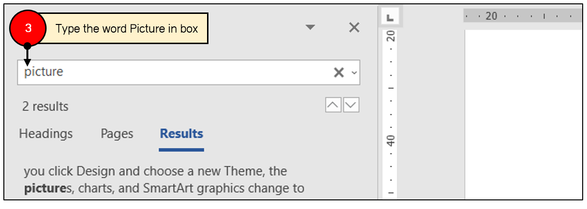Jump to the next search result

pos(352,105)
